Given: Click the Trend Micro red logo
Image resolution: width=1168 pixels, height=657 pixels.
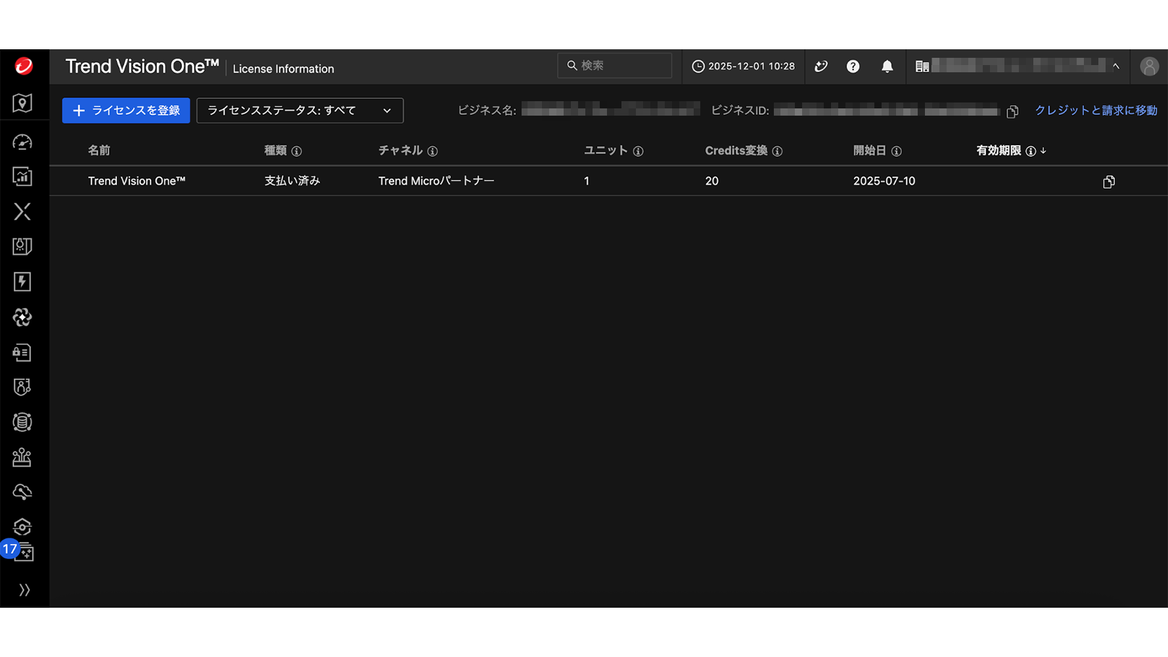Looking at the screenshot, I should (24, 66).
